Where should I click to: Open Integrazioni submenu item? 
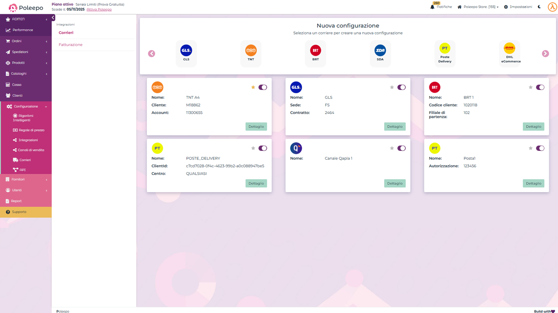26,140
